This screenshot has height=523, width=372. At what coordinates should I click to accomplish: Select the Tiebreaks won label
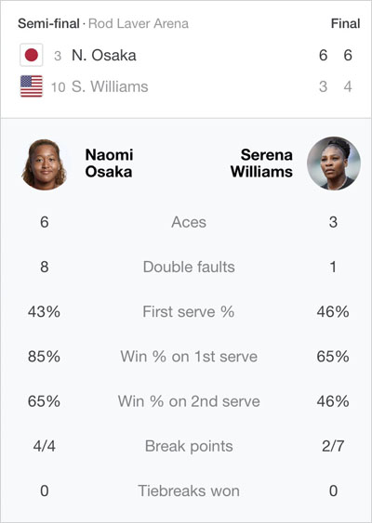point(189,491)
